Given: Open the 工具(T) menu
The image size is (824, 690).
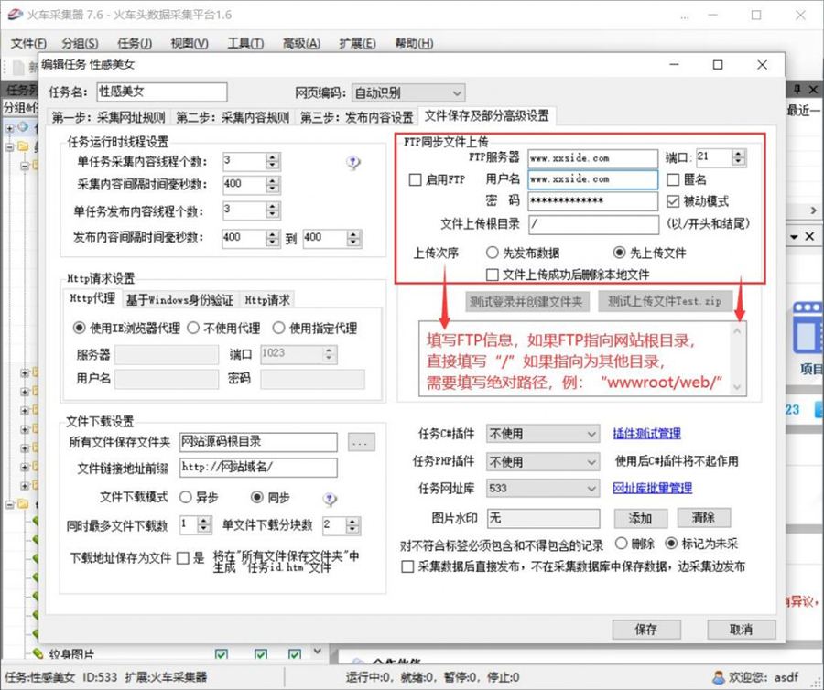Looking at the screenshot, I should pos(244,43).
